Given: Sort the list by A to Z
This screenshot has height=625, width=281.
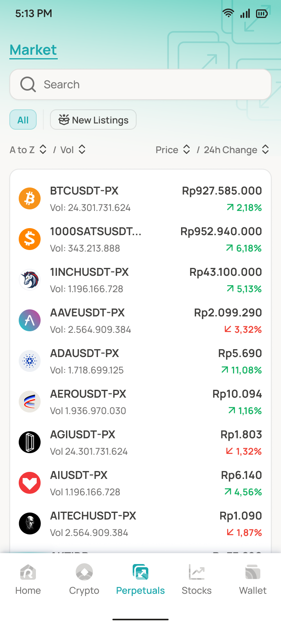Looking at the screenshot, I should 28,150.
